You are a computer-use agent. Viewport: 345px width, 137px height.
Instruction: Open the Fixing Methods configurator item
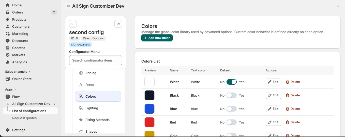tap(98, 120)
